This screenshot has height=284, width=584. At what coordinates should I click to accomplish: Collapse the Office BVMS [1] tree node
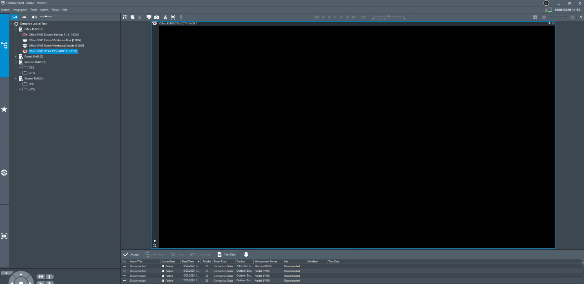pyautogui.click(x=16, y=29)
